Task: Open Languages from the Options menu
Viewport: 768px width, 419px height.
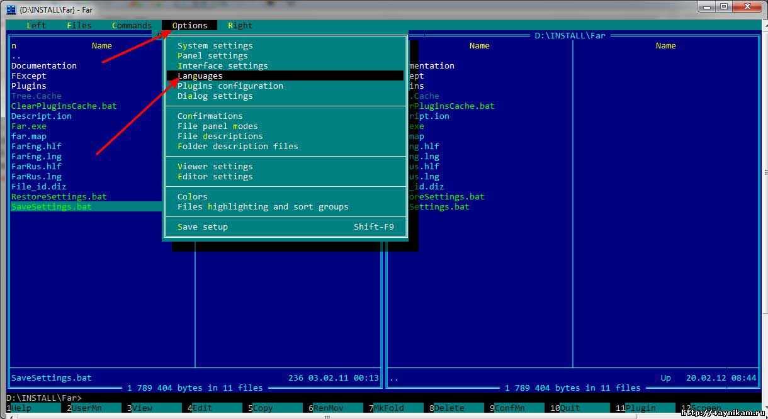Action: (200, 76)
